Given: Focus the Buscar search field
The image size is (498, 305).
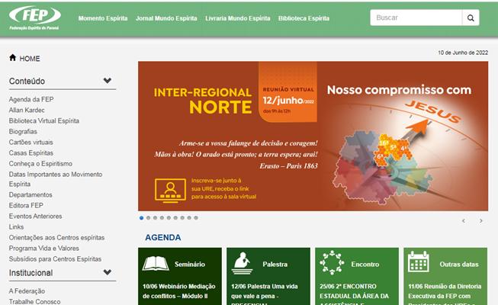Looking at the screenshot, I should [416, 18].
